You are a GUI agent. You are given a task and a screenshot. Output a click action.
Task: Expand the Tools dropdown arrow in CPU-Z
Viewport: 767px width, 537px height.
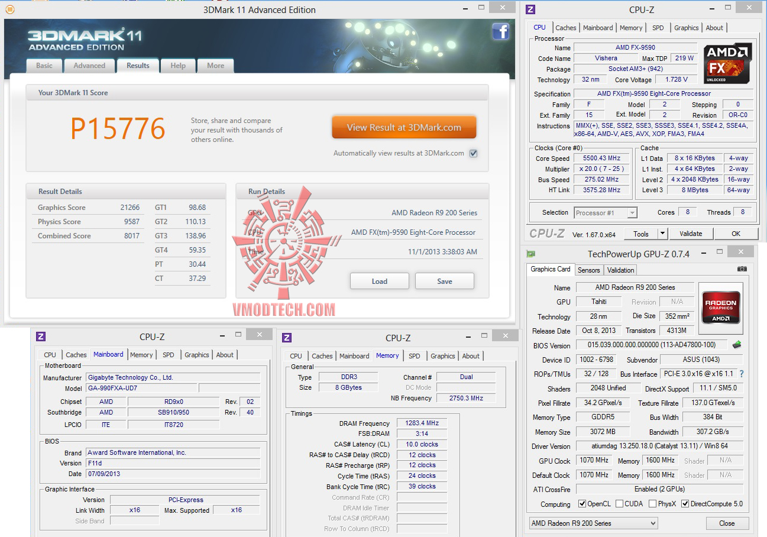[x=662, y=234]
